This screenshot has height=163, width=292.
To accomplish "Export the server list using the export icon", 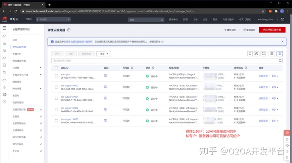I will (x=263, y=54).
